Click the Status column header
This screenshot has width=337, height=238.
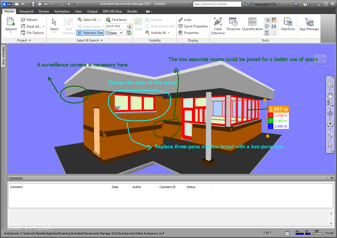(x=199, y=187)
